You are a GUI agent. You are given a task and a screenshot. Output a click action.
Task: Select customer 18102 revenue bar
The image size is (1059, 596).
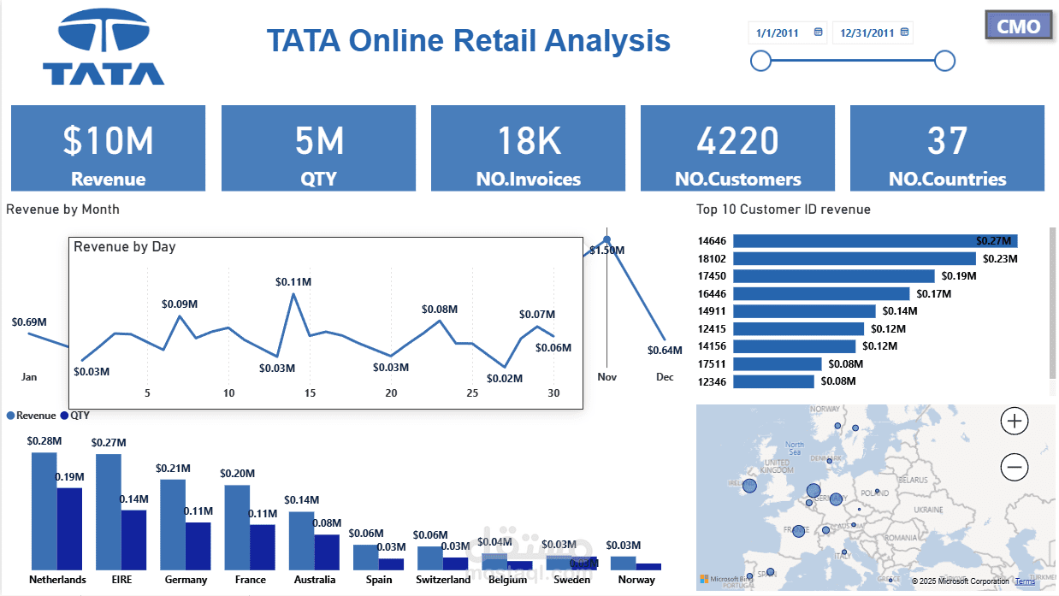pos(855,258)
